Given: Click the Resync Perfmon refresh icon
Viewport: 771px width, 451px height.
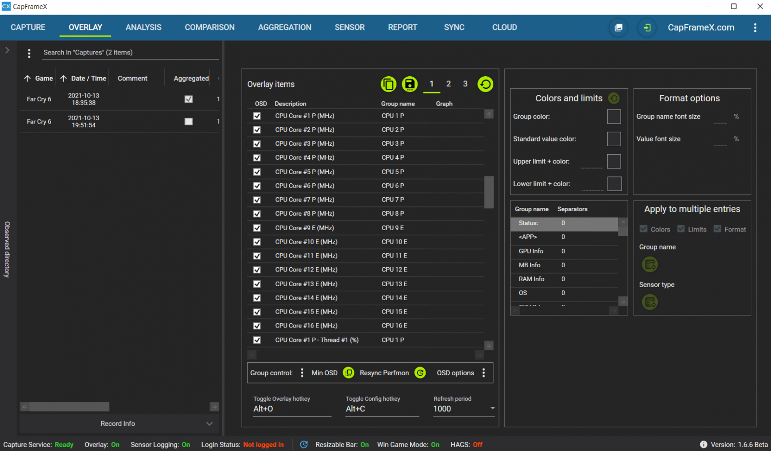Looking at the screenshot, I should pos(420,373).
